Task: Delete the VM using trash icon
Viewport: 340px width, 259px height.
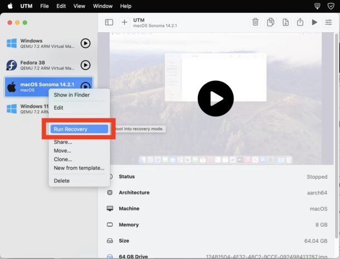Action: (255, 22)
